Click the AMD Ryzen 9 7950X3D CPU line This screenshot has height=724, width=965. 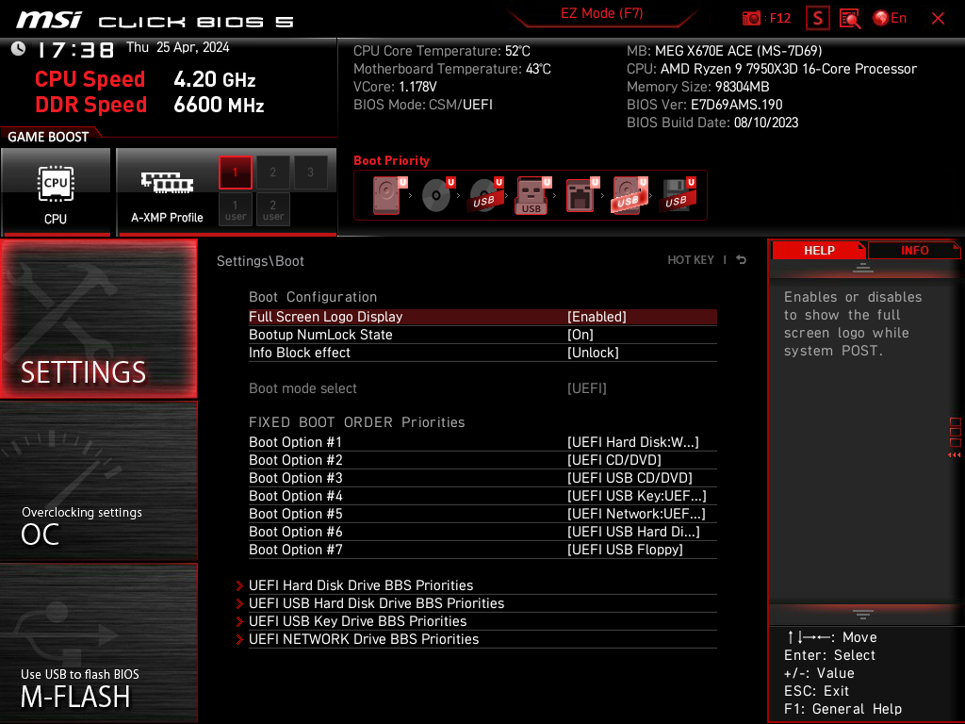click(x=772, y=69)
